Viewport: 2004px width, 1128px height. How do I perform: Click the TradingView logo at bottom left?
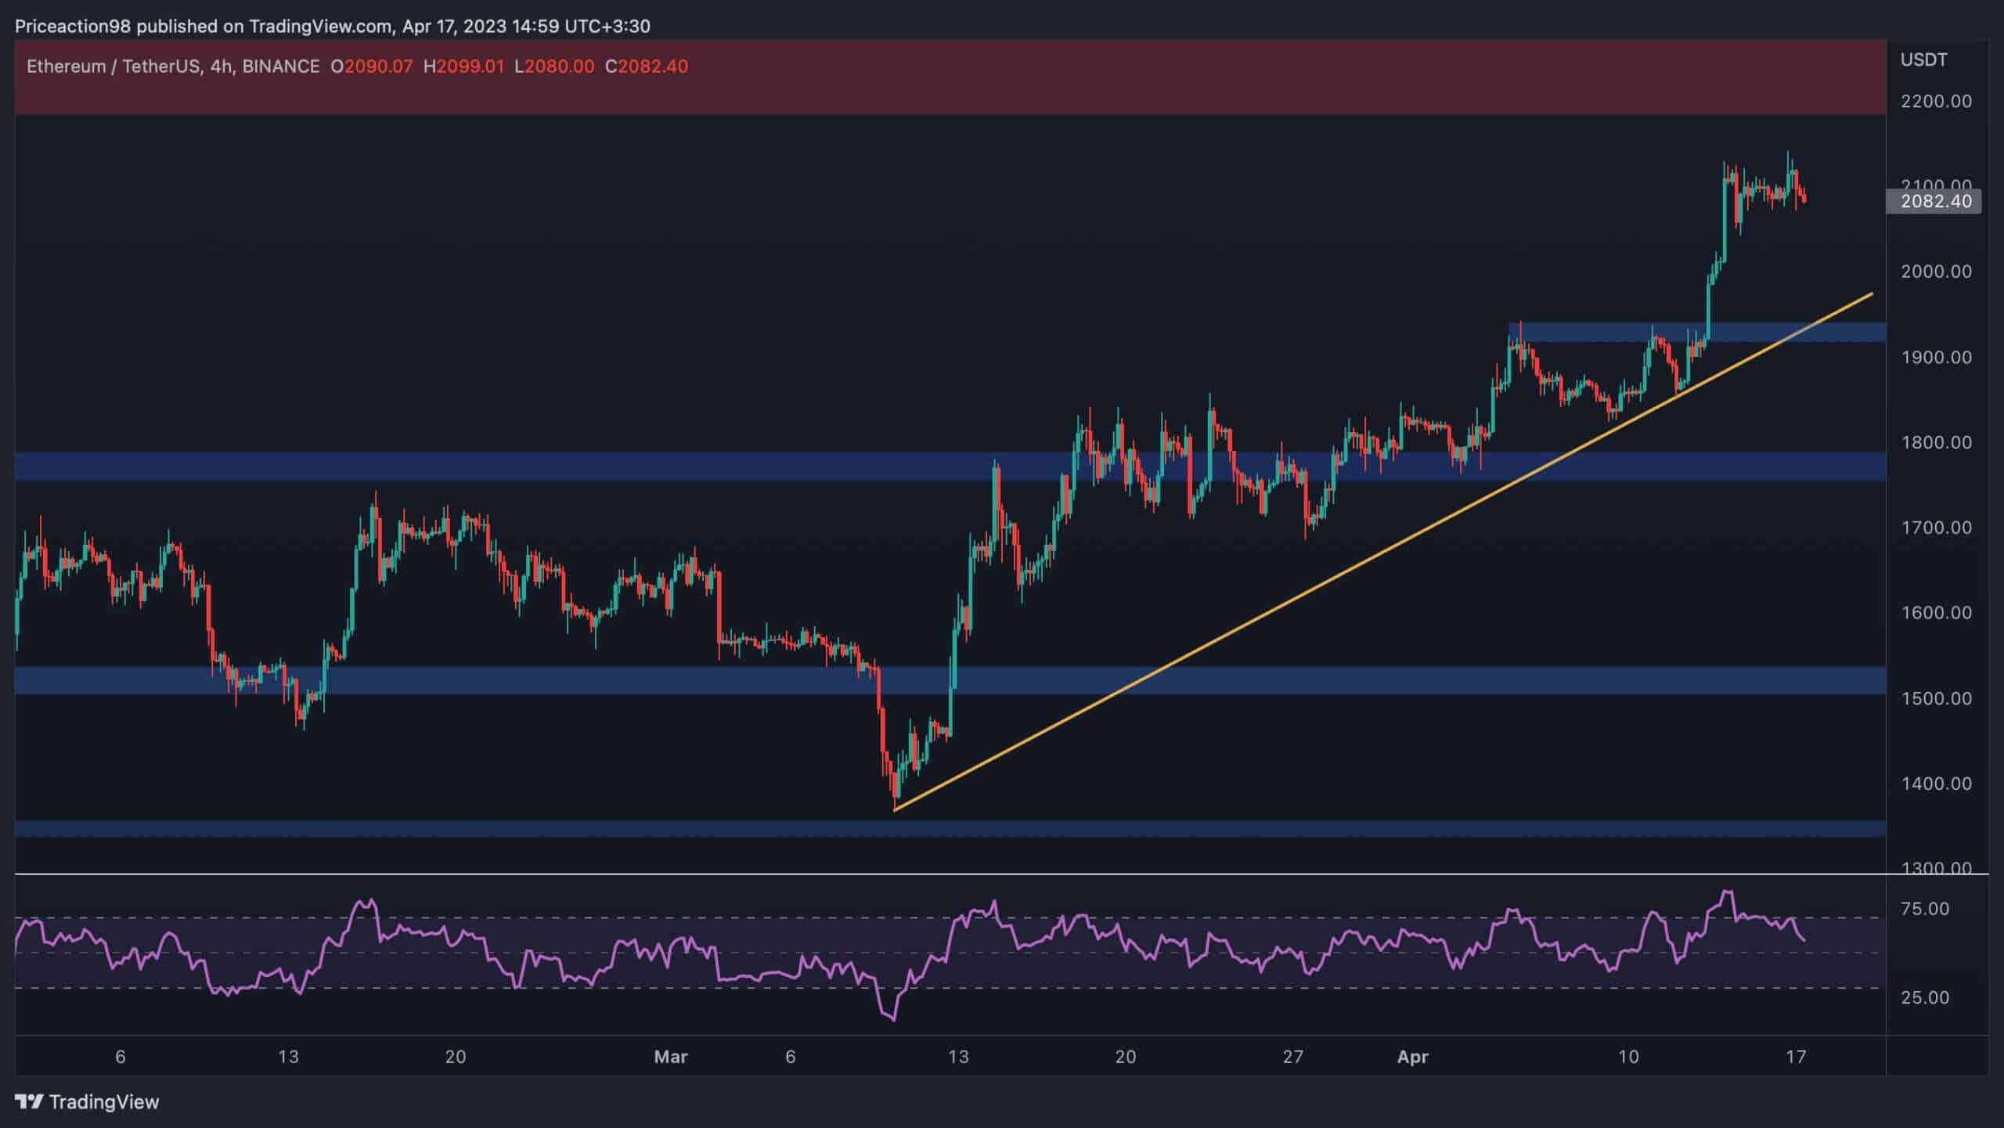(86, 1101)
